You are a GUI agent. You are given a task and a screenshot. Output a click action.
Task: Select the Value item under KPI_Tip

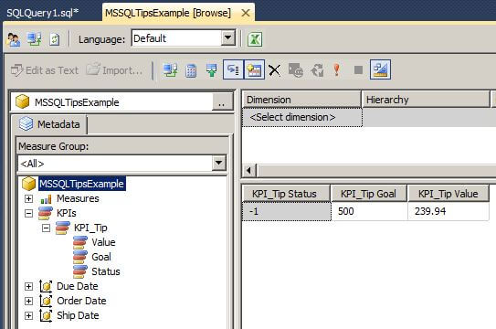103,242
